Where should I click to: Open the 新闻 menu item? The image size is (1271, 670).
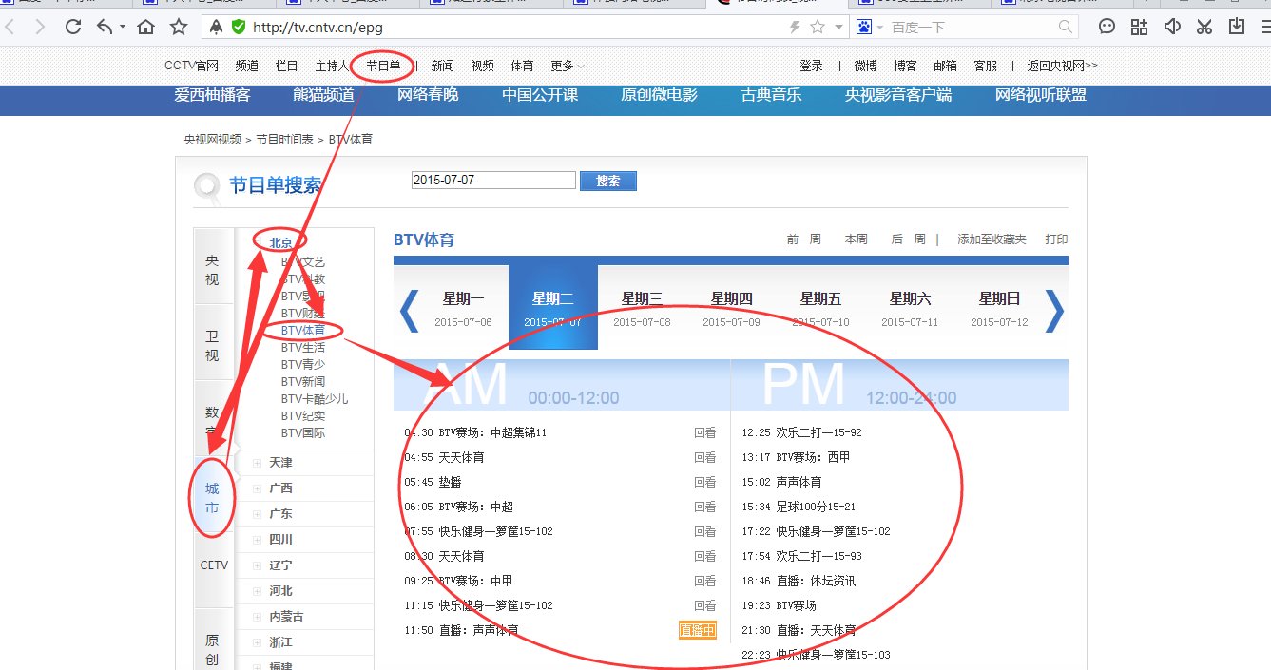click(x=443, y=66)
